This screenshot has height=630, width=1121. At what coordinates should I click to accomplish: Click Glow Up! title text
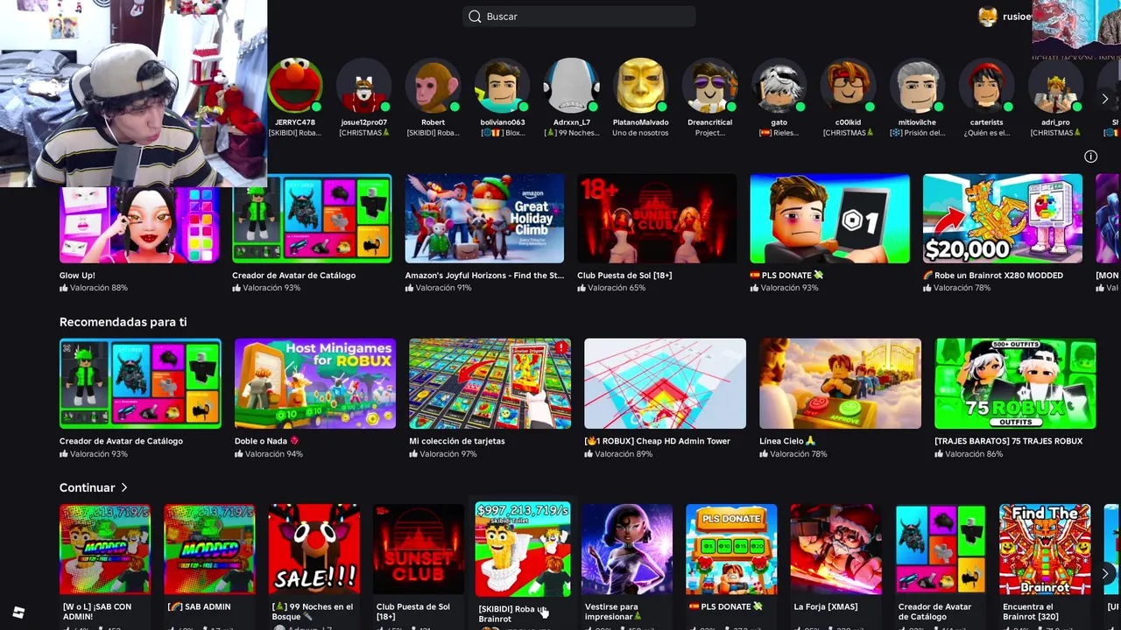tap(77, 276)
